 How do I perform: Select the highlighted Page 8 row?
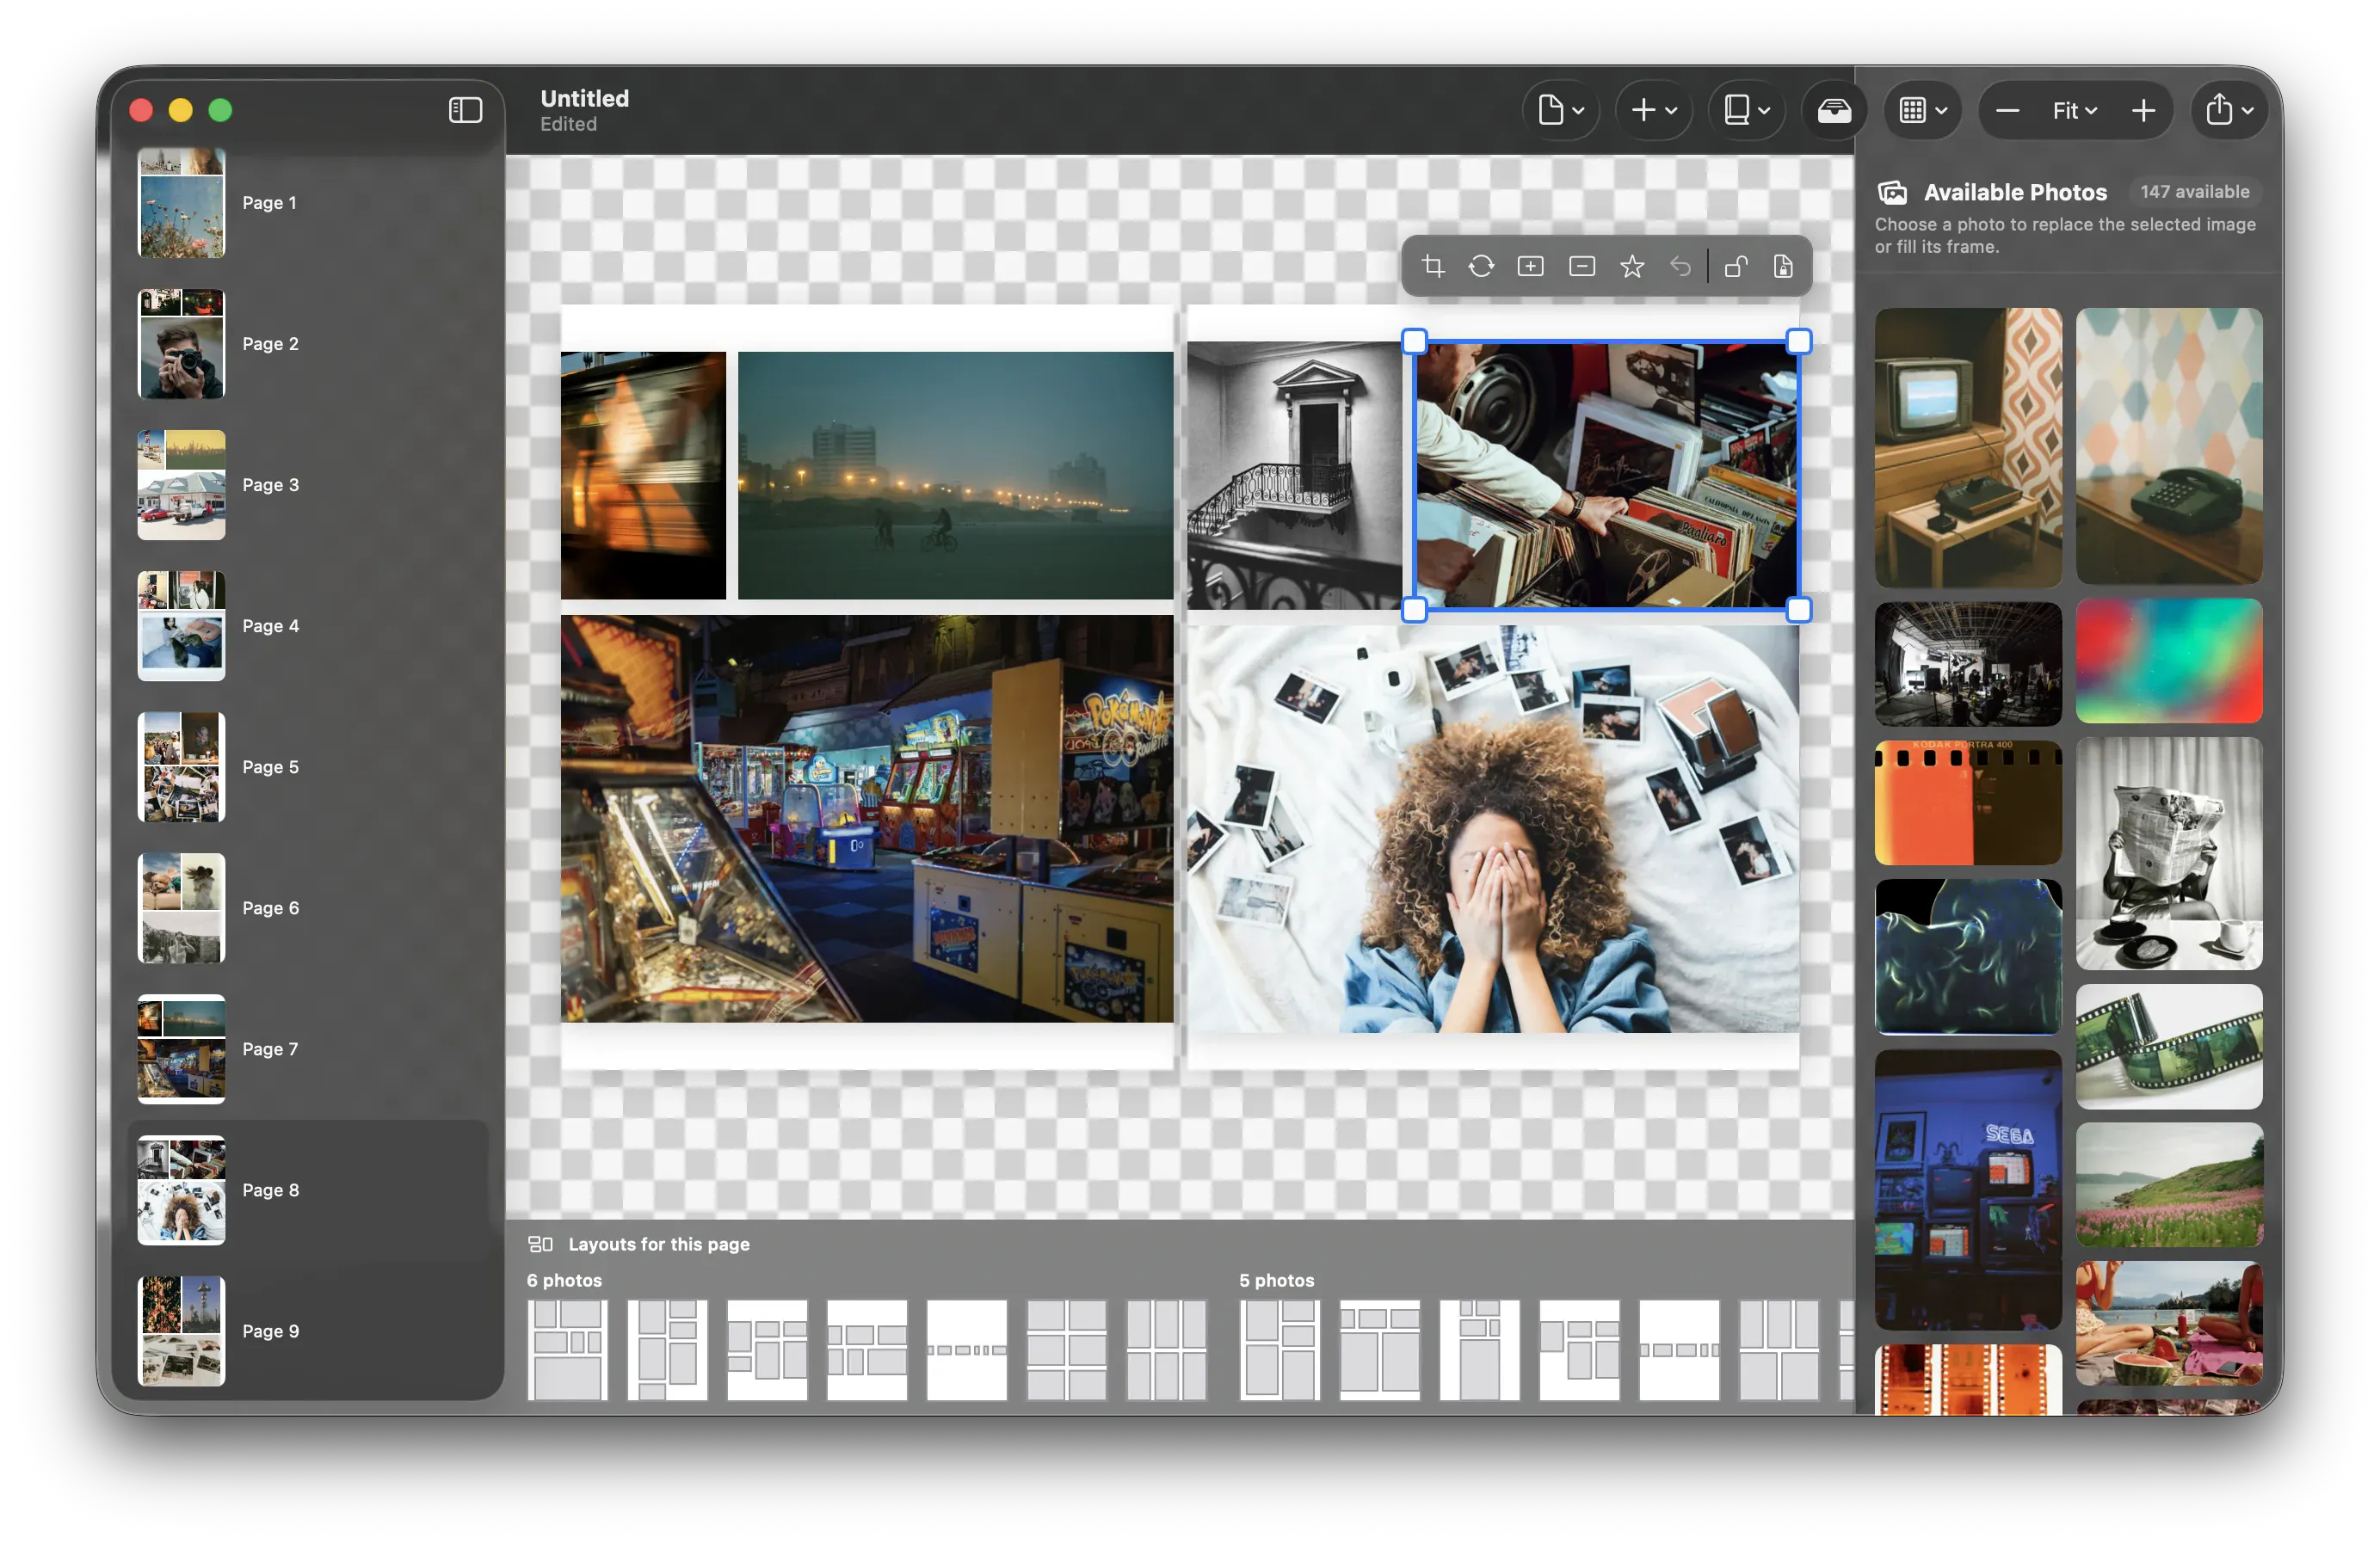pyautogui.click(x=308, y=1190)
